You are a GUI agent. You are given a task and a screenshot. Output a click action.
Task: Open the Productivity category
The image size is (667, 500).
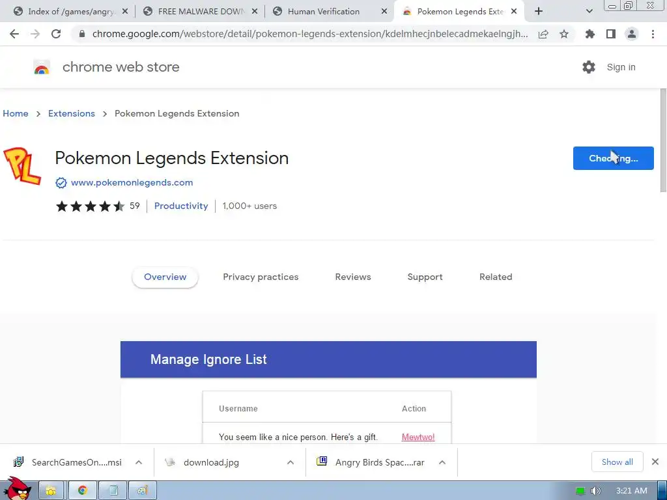coord(181,206)
